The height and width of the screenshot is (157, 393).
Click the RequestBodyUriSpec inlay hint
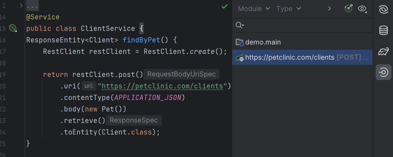pos(181,74)
